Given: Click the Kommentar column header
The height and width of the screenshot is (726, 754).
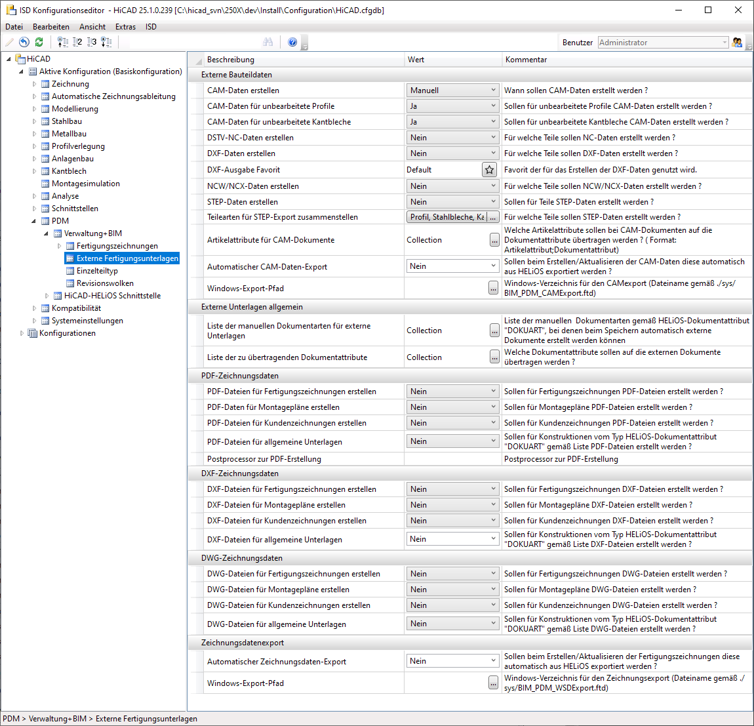Looking at the screenshot, I should 627,60.
